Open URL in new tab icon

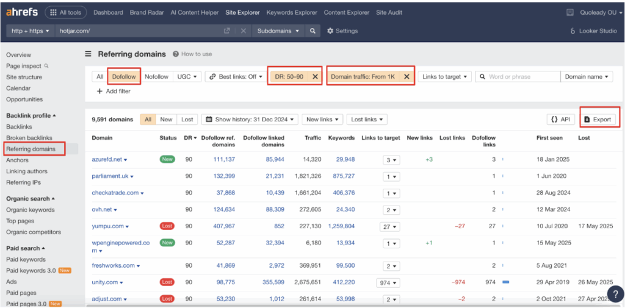click(227, 30)
